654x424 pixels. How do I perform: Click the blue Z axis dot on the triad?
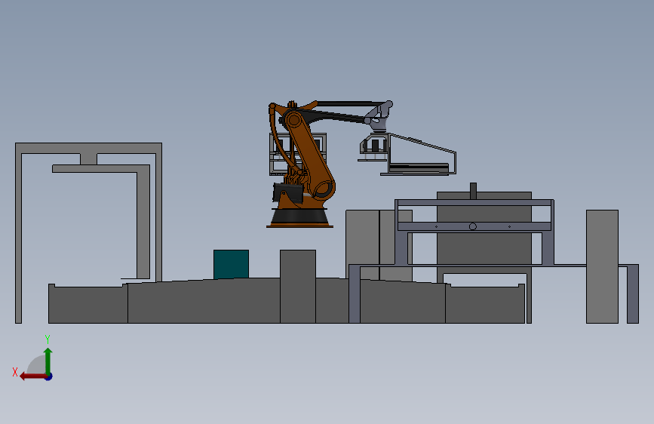[49, 376]
